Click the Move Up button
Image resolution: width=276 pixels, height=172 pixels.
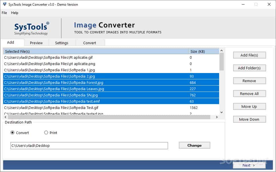pos(249,106)
